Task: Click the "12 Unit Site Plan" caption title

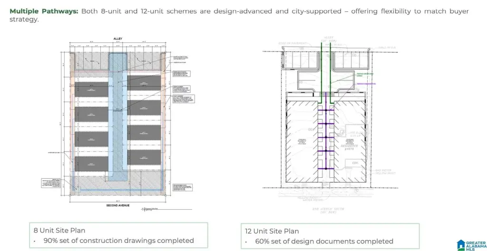Action: [271, 231]
